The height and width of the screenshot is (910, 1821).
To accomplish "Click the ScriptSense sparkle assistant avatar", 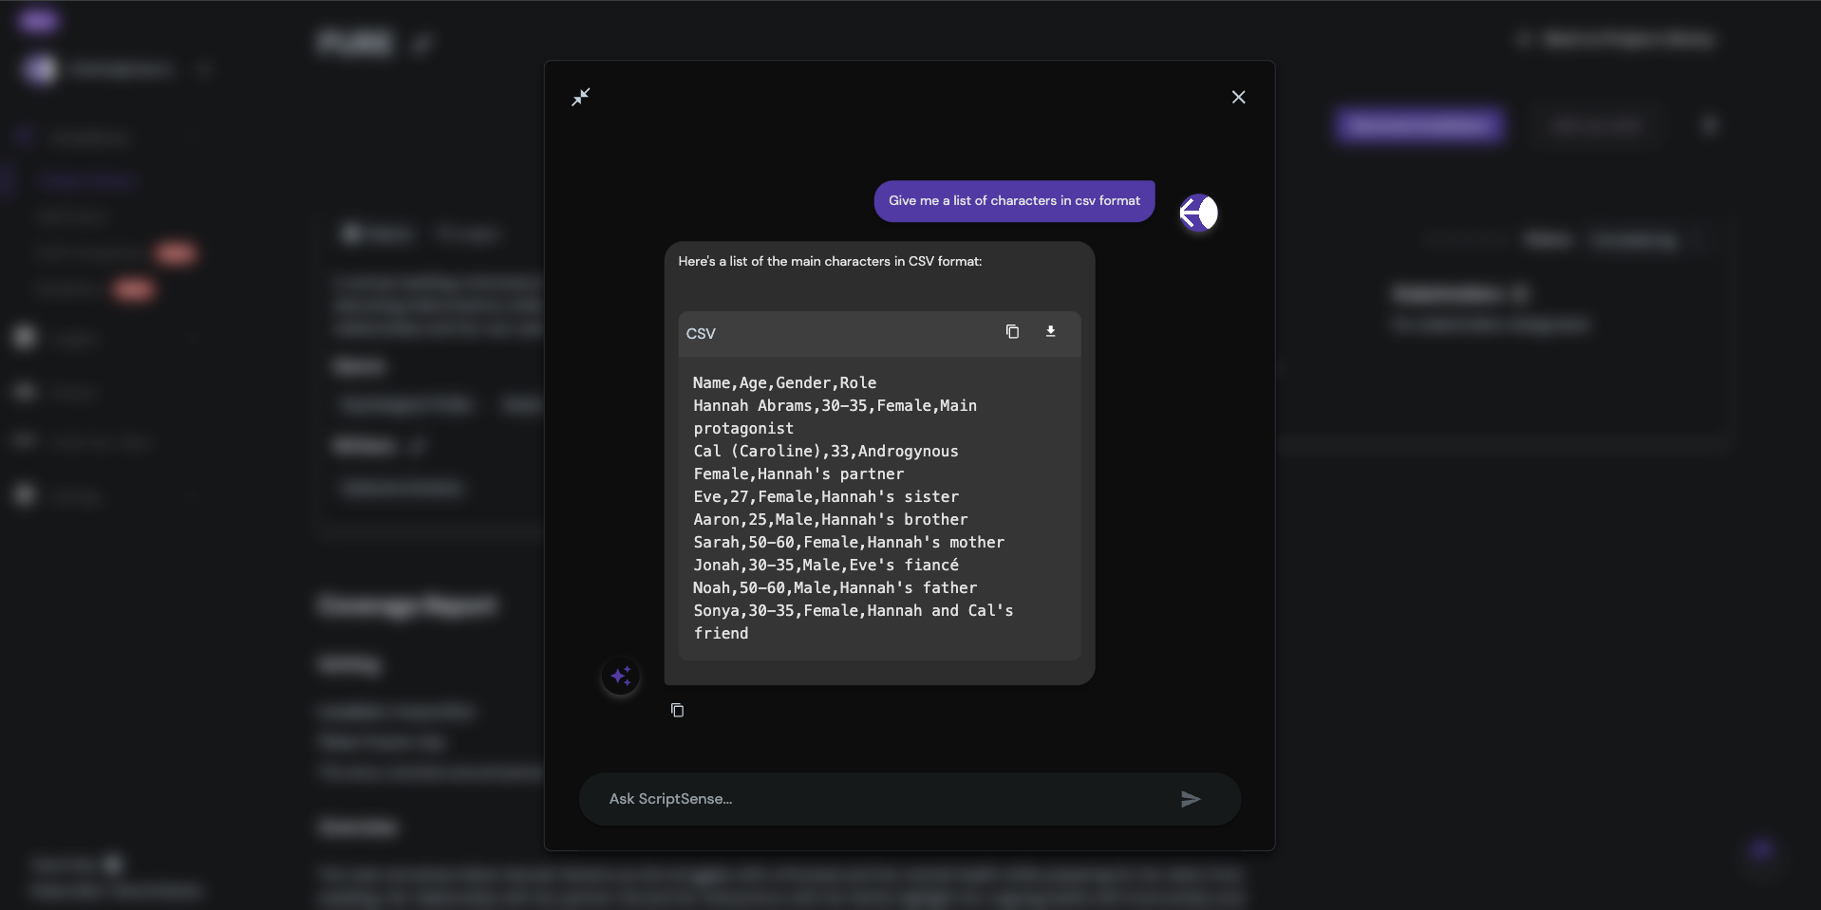I will click(x=621, y=676).
